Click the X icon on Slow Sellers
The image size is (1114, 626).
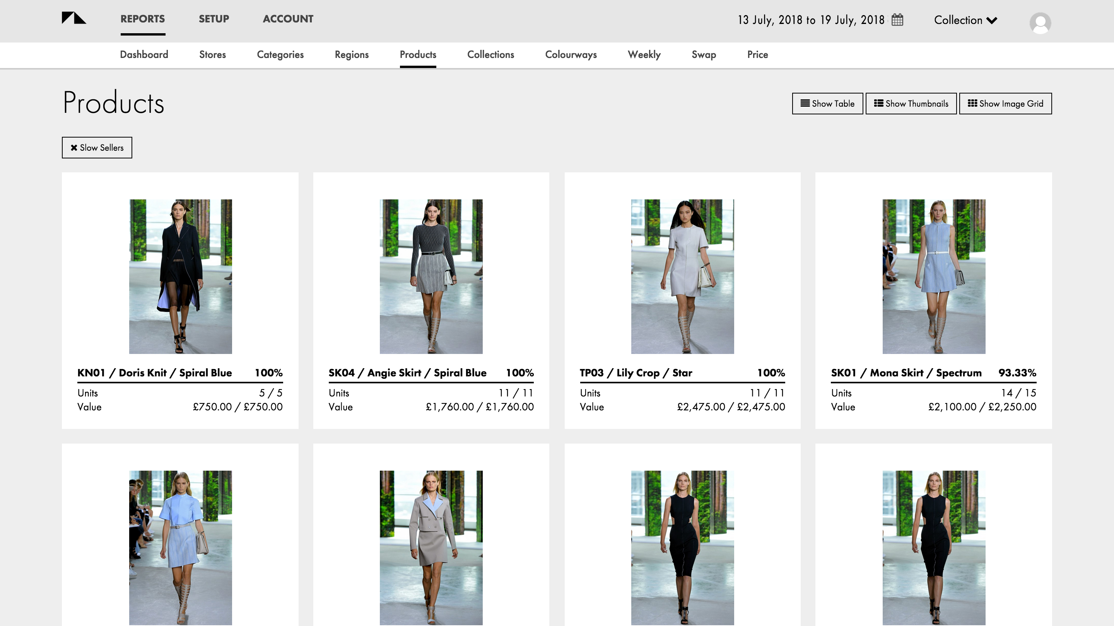[x=74, y=148]
